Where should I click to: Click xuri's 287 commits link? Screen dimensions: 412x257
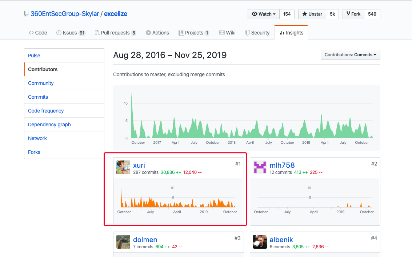(x=146, y=172)
